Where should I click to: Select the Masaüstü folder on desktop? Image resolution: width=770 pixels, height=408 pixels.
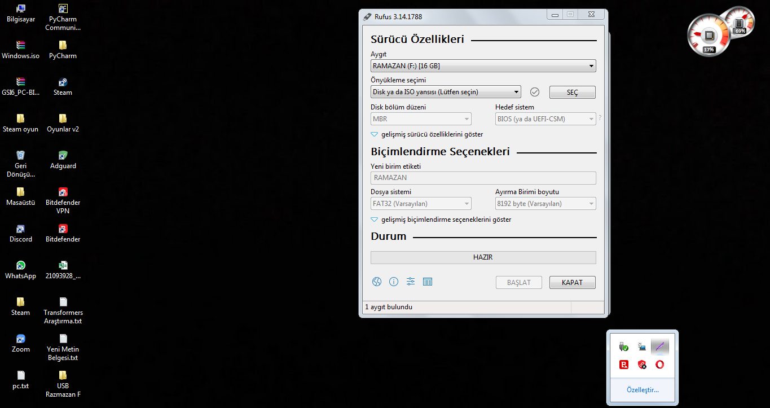[x=21, y=196]
